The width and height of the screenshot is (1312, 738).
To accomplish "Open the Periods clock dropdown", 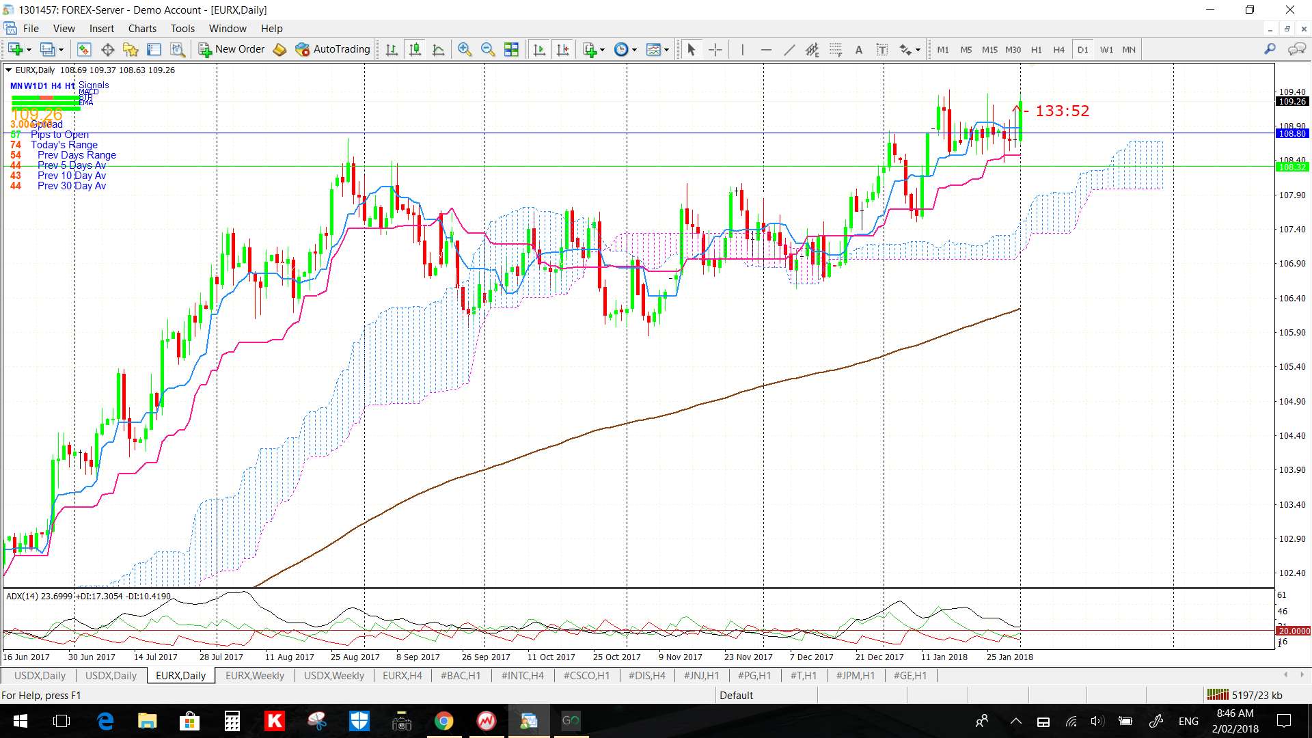I will tap(625, 49).
